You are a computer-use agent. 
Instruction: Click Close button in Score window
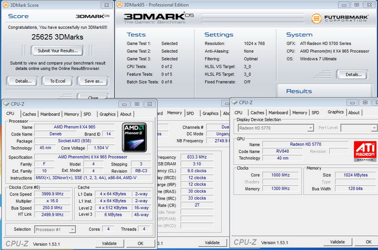(93, 96)
